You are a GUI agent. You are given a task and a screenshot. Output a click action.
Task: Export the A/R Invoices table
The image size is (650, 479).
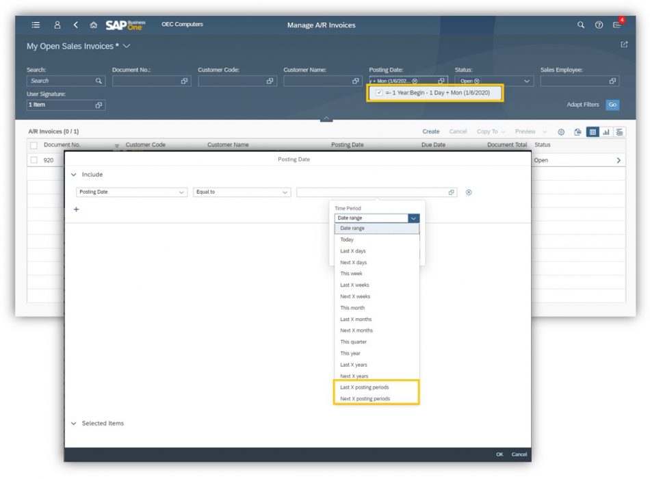tap(577, 132)
